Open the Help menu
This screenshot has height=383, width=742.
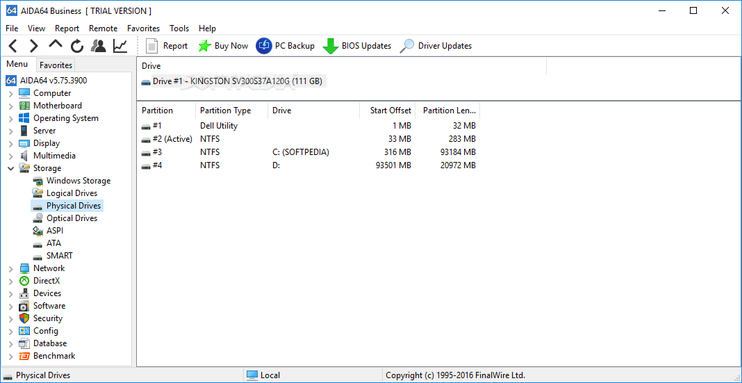coord(207,28)
